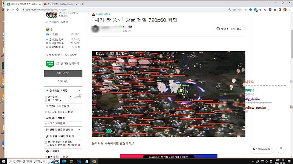
Task: Open the Chrome icon in the taskbar
Action: point(94,161)
